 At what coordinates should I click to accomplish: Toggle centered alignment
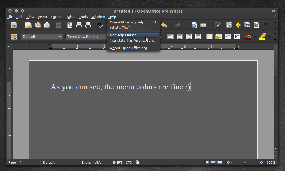[x=180, y=37]
